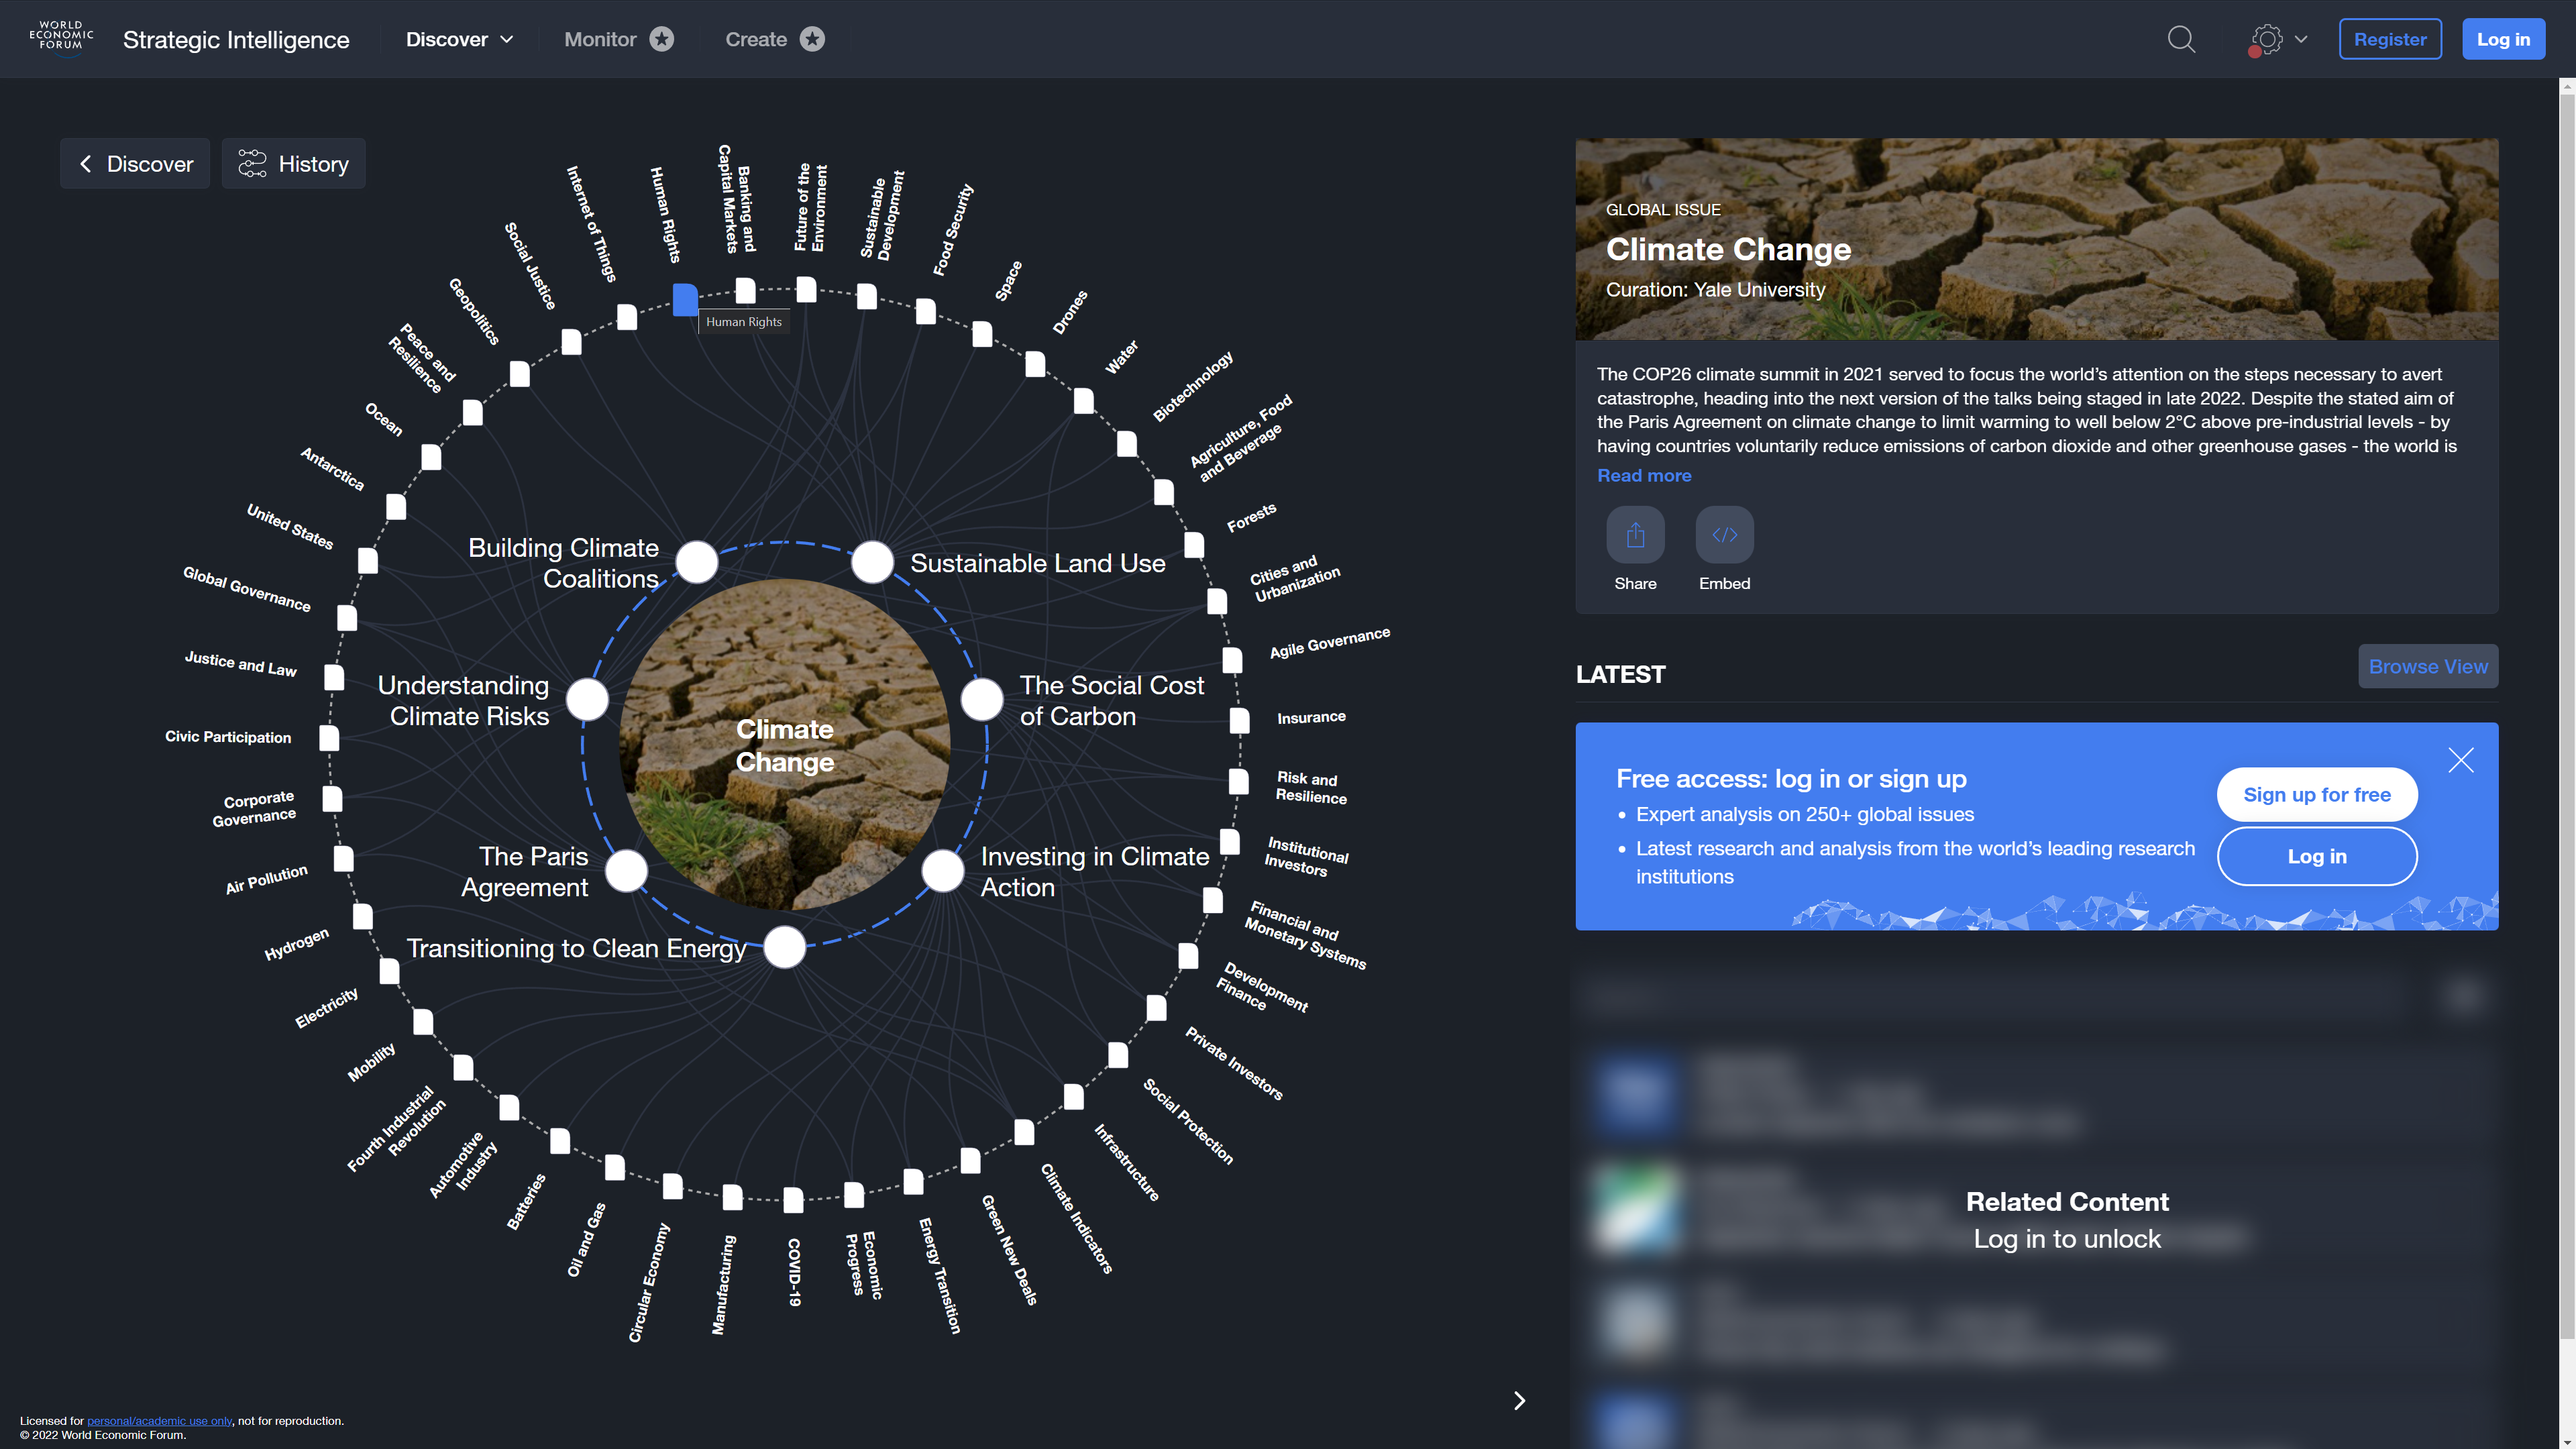Click the central Climate Change image
This screenshot has width=2576, height=1449.
click(785, 744)
